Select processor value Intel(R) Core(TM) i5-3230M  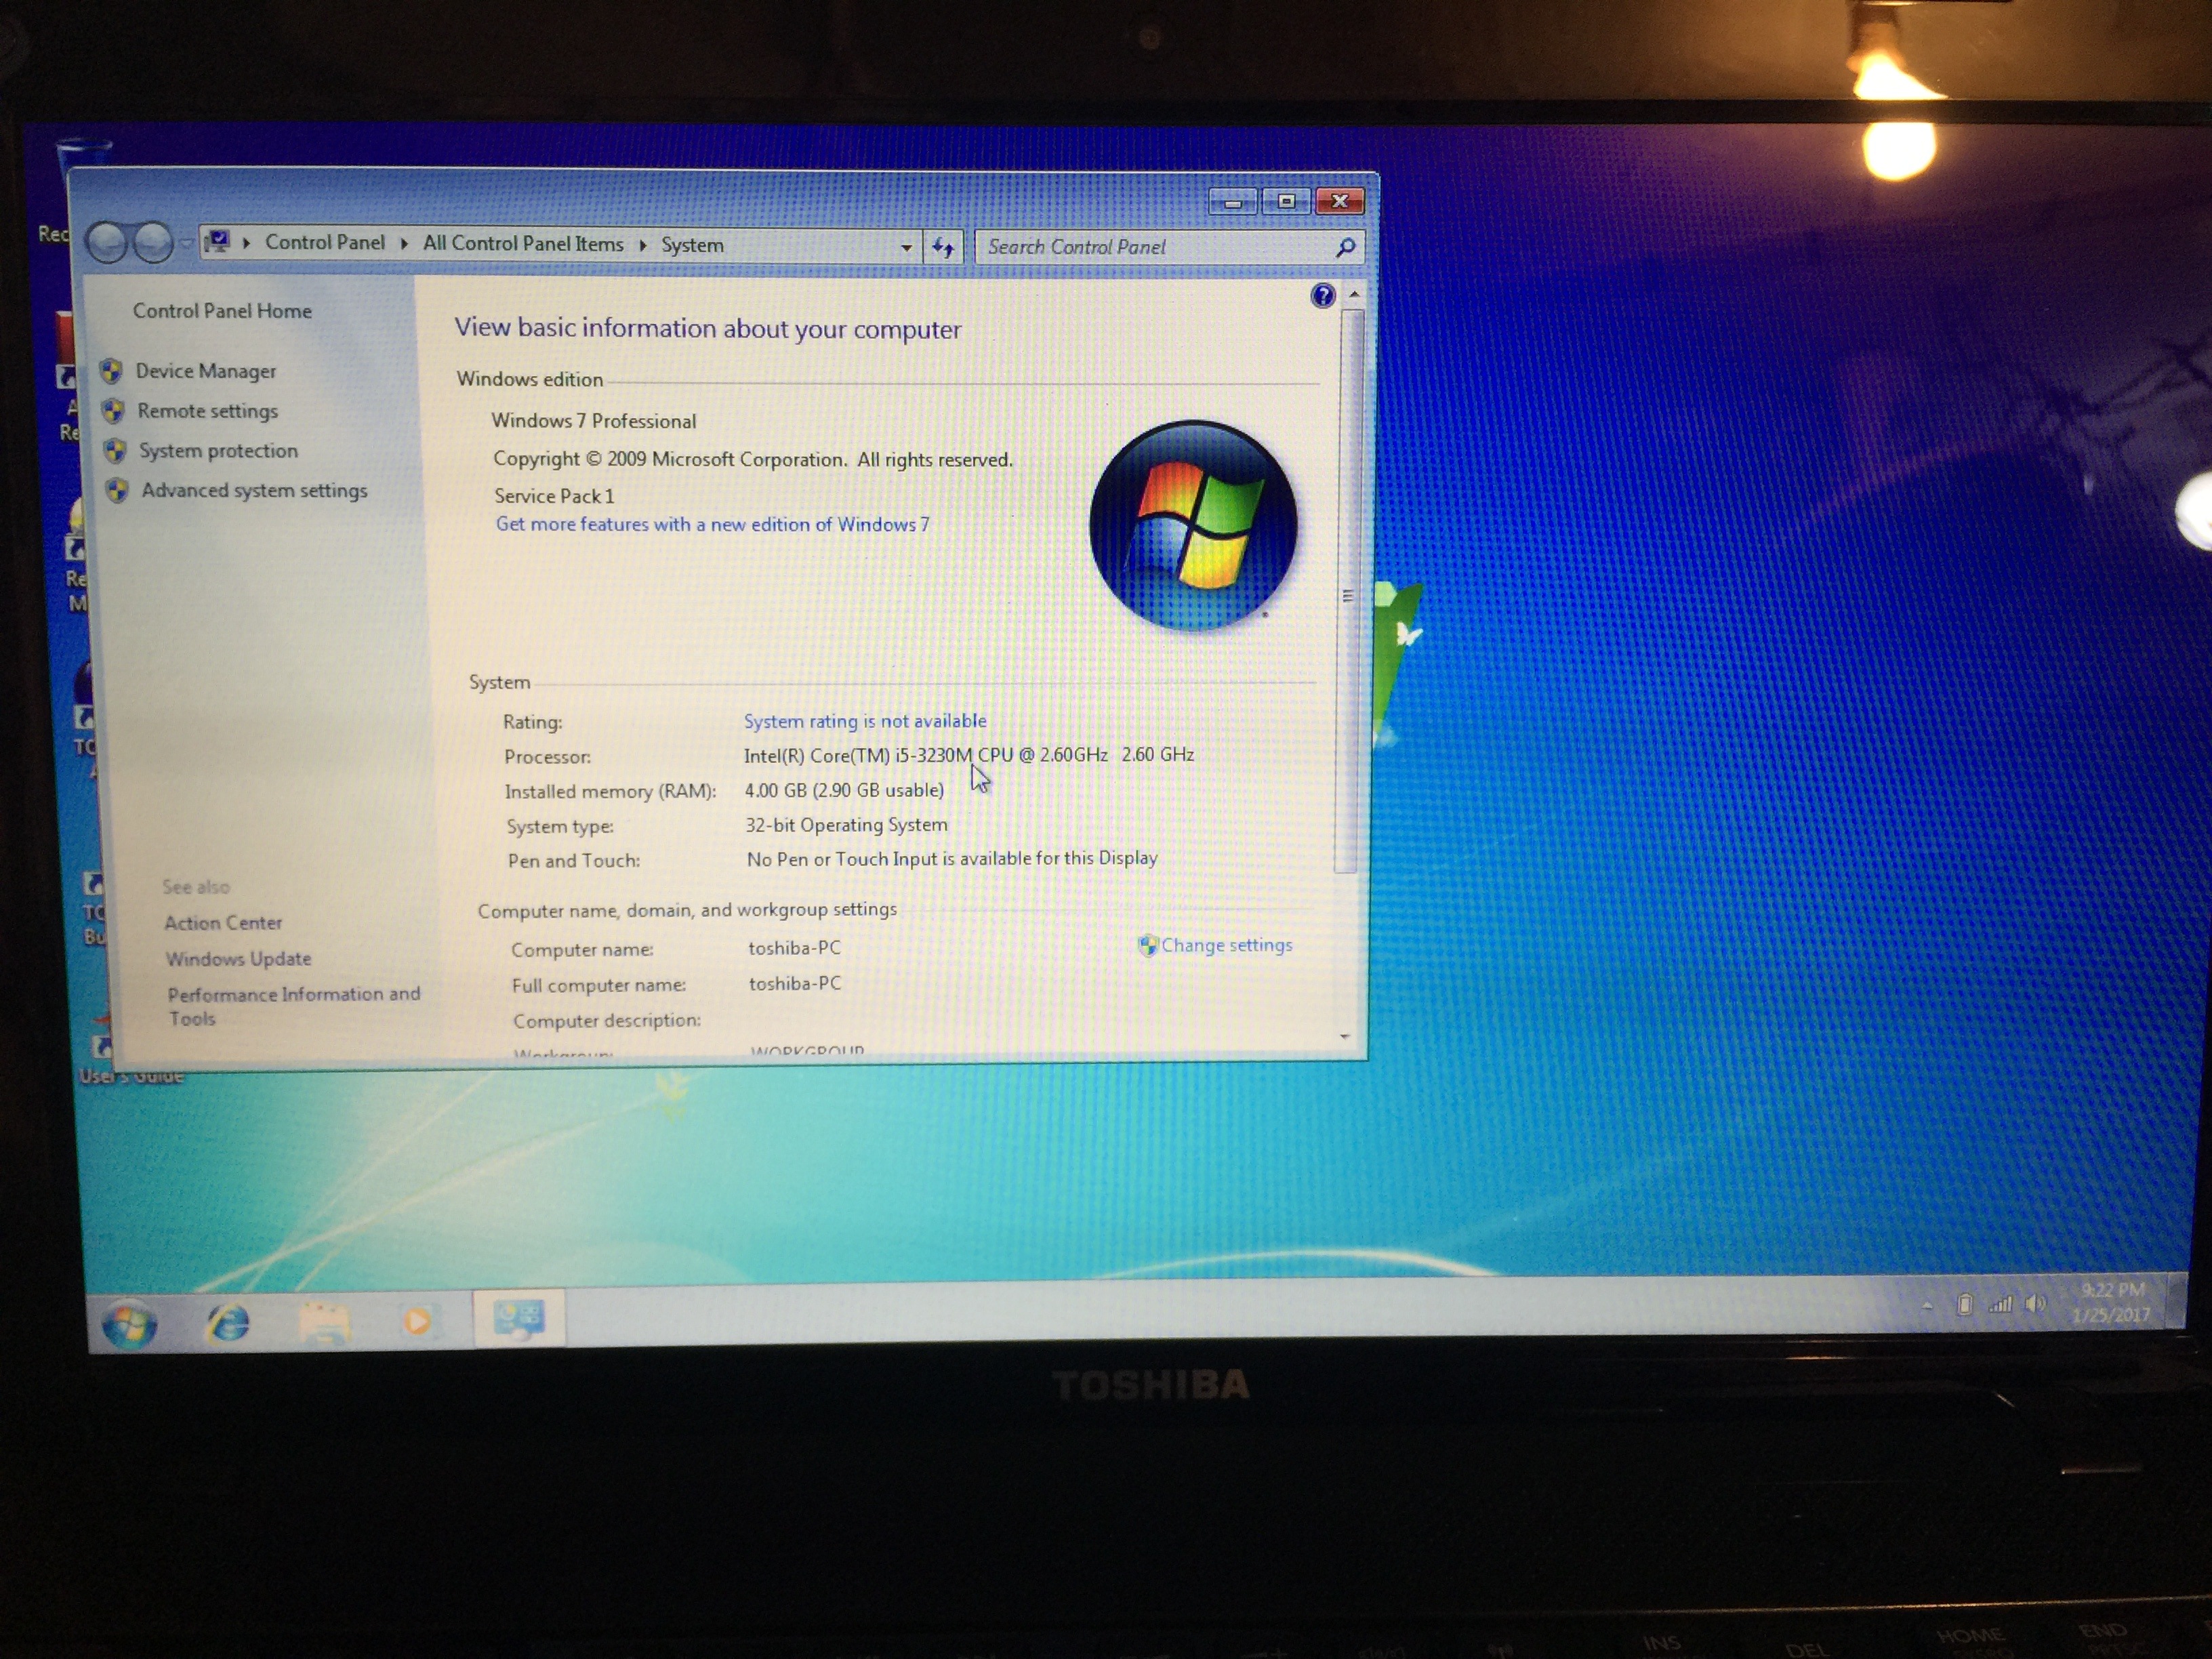968,755
